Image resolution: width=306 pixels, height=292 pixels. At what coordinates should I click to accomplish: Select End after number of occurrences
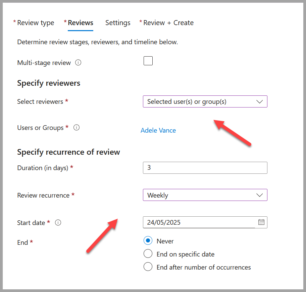click(148, 267)
